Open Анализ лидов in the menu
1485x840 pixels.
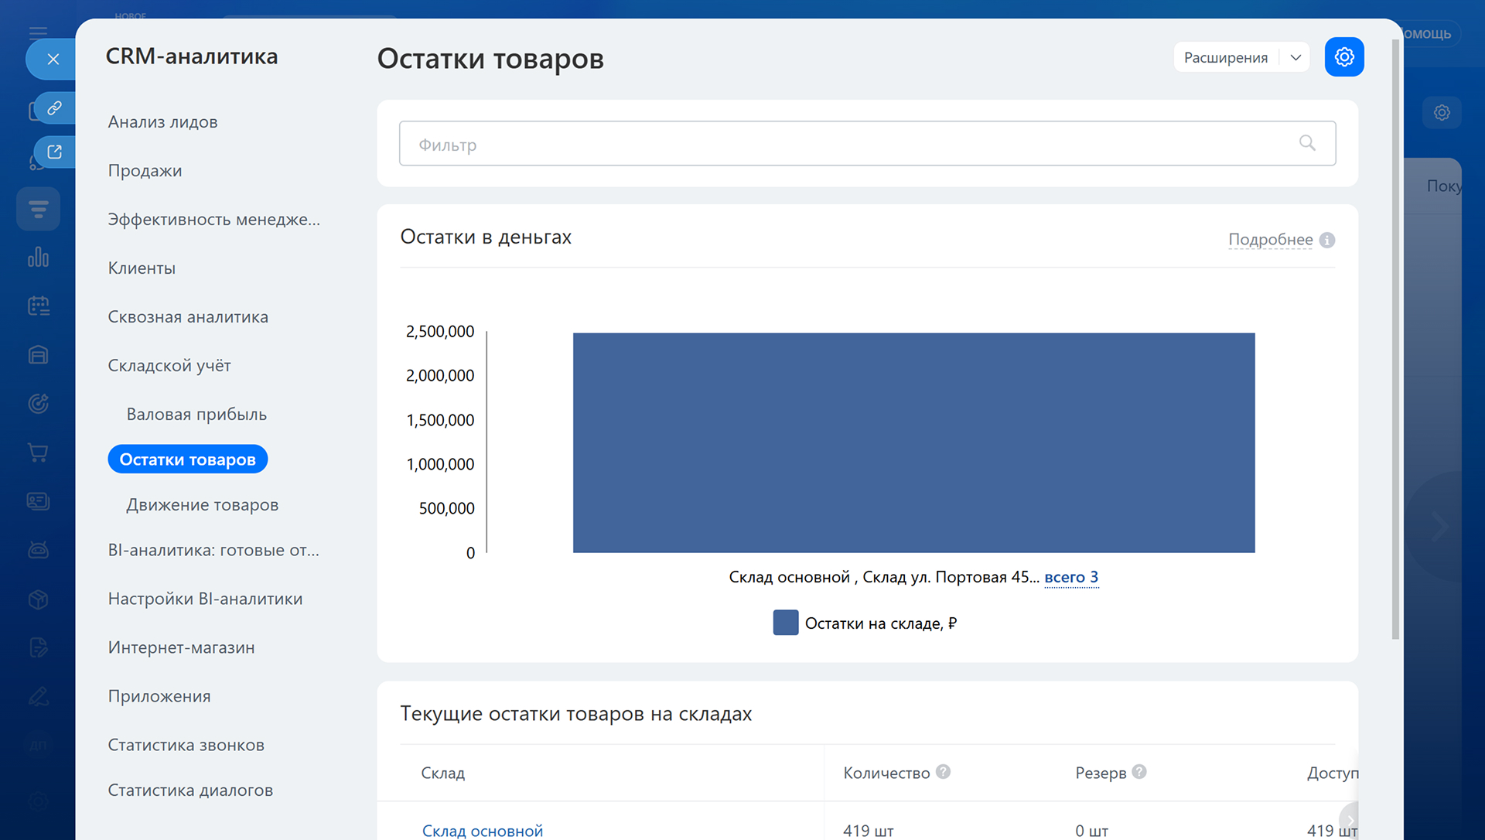coord(162,122)
